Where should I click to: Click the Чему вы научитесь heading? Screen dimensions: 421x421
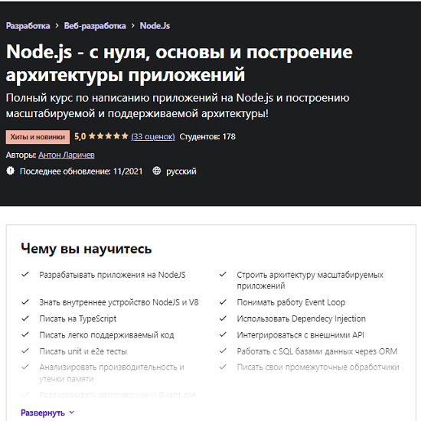[86, 248]
